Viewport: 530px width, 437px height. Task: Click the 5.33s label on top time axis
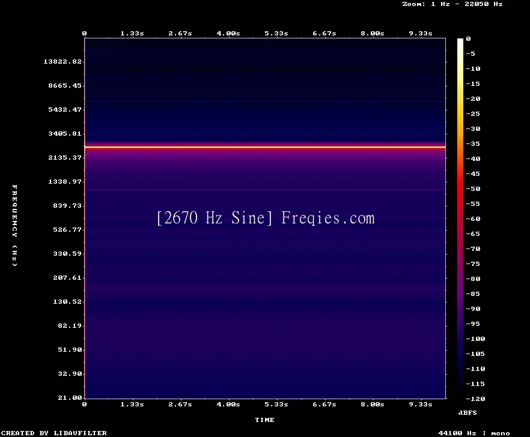point(276,34)
